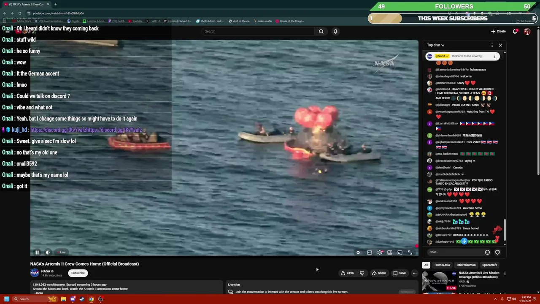The image size is (540, 304).
Task: Toggle theater mode in the player
Action: [390, 252]
